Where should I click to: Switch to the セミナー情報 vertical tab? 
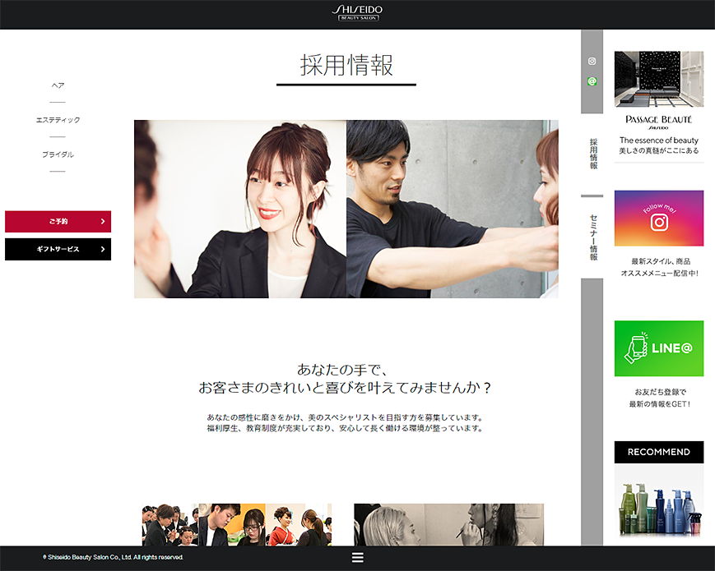(591, 237)
